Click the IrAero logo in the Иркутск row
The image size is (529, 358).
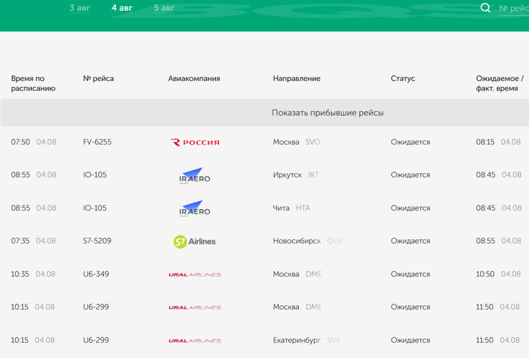194,175
